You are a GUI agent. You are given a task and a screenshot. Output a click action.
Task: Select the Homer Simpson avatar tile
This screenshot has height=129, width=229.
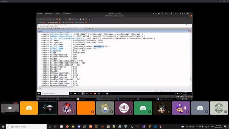[x=105, y=108]
